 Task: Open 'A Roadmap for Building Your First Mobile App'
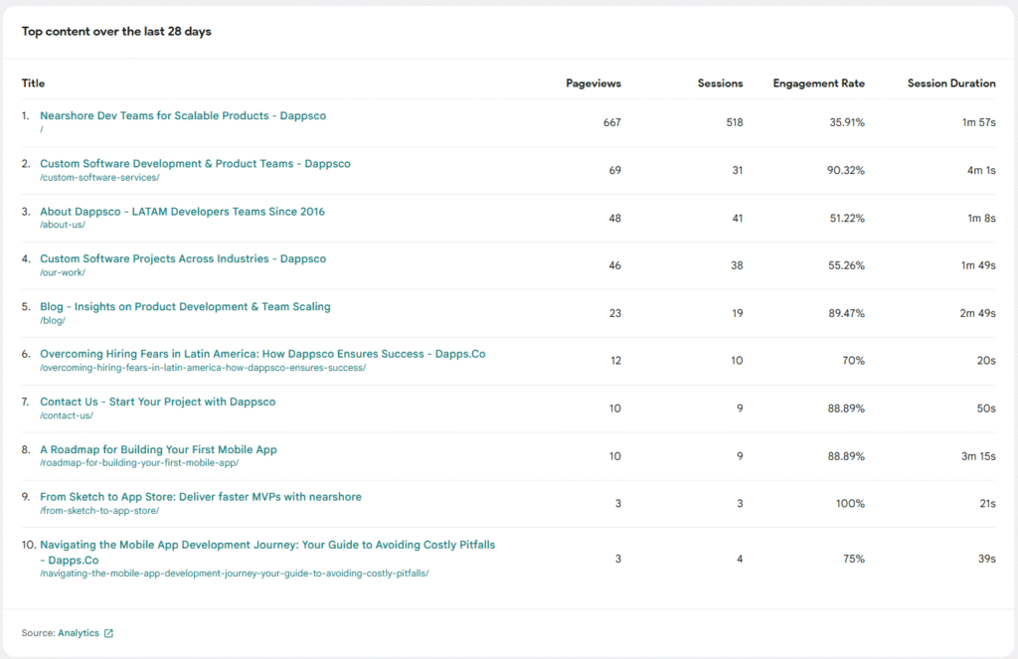(158, 450)
